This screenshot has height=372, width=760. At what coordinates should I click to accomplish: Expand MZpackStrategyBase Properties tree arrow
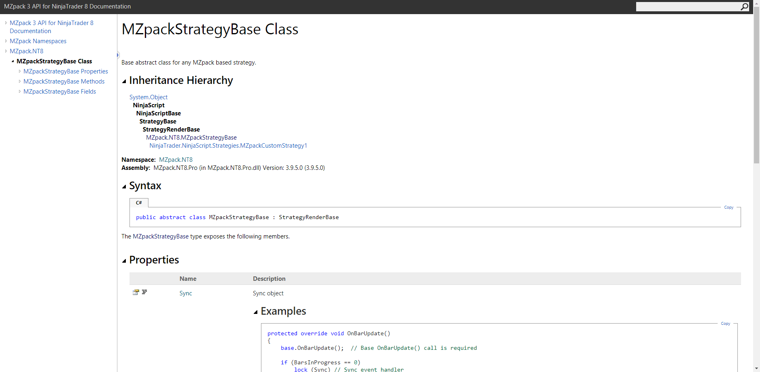point(20,71)
